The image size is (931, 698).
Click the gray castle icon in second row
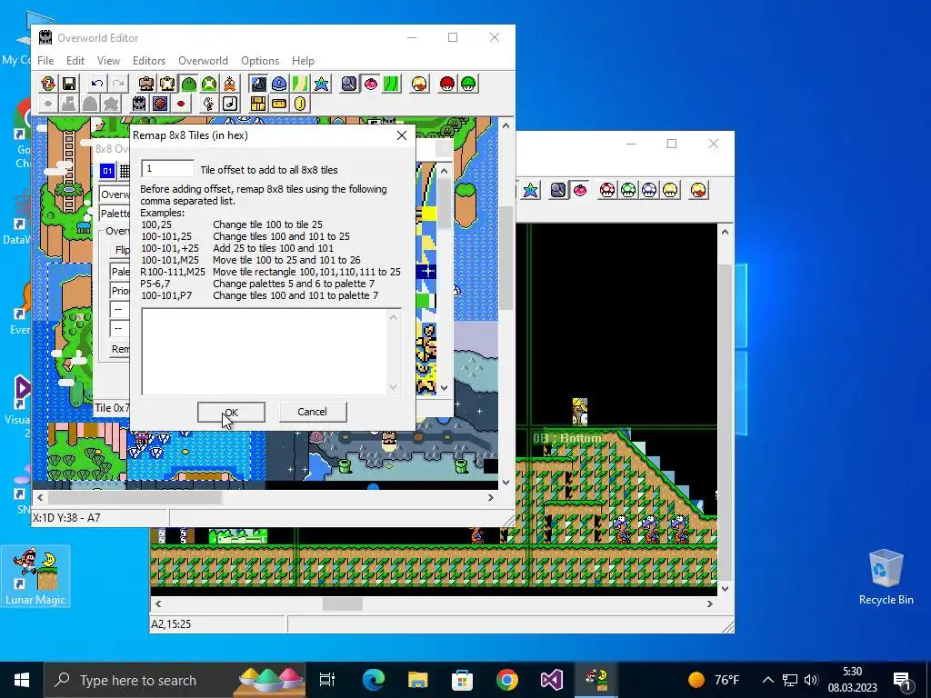point(139,104)
